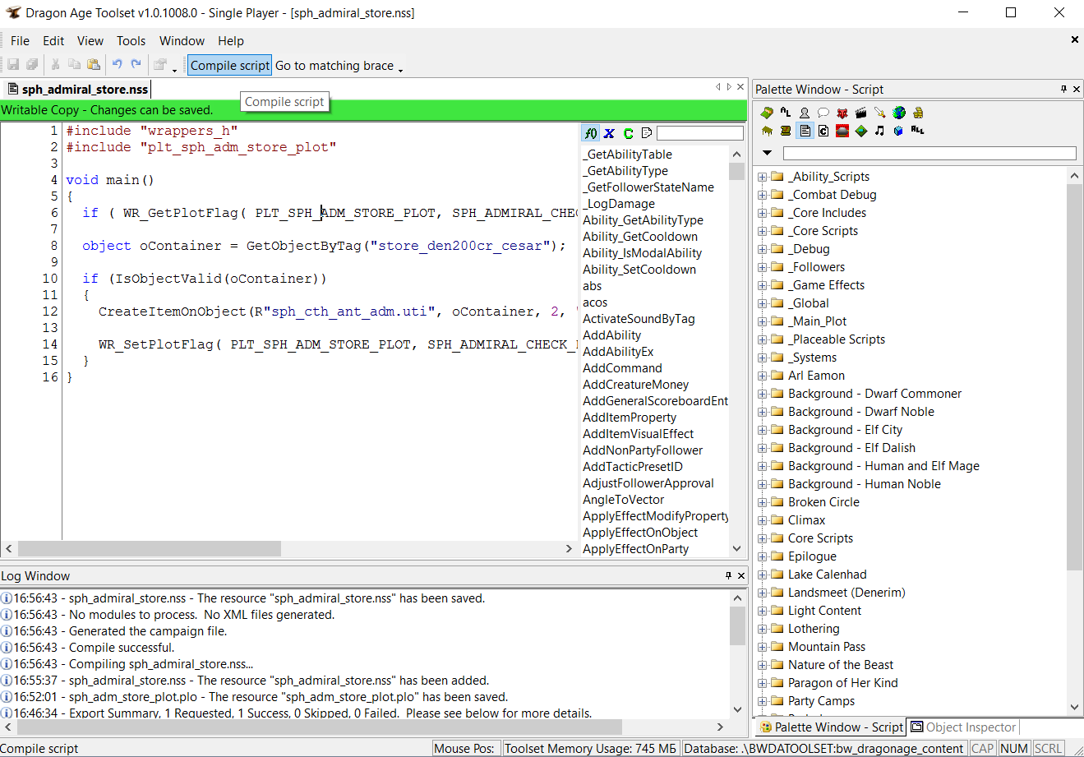Expand the Broken Circle folder

pyautogui.click(x=762, y=502)
